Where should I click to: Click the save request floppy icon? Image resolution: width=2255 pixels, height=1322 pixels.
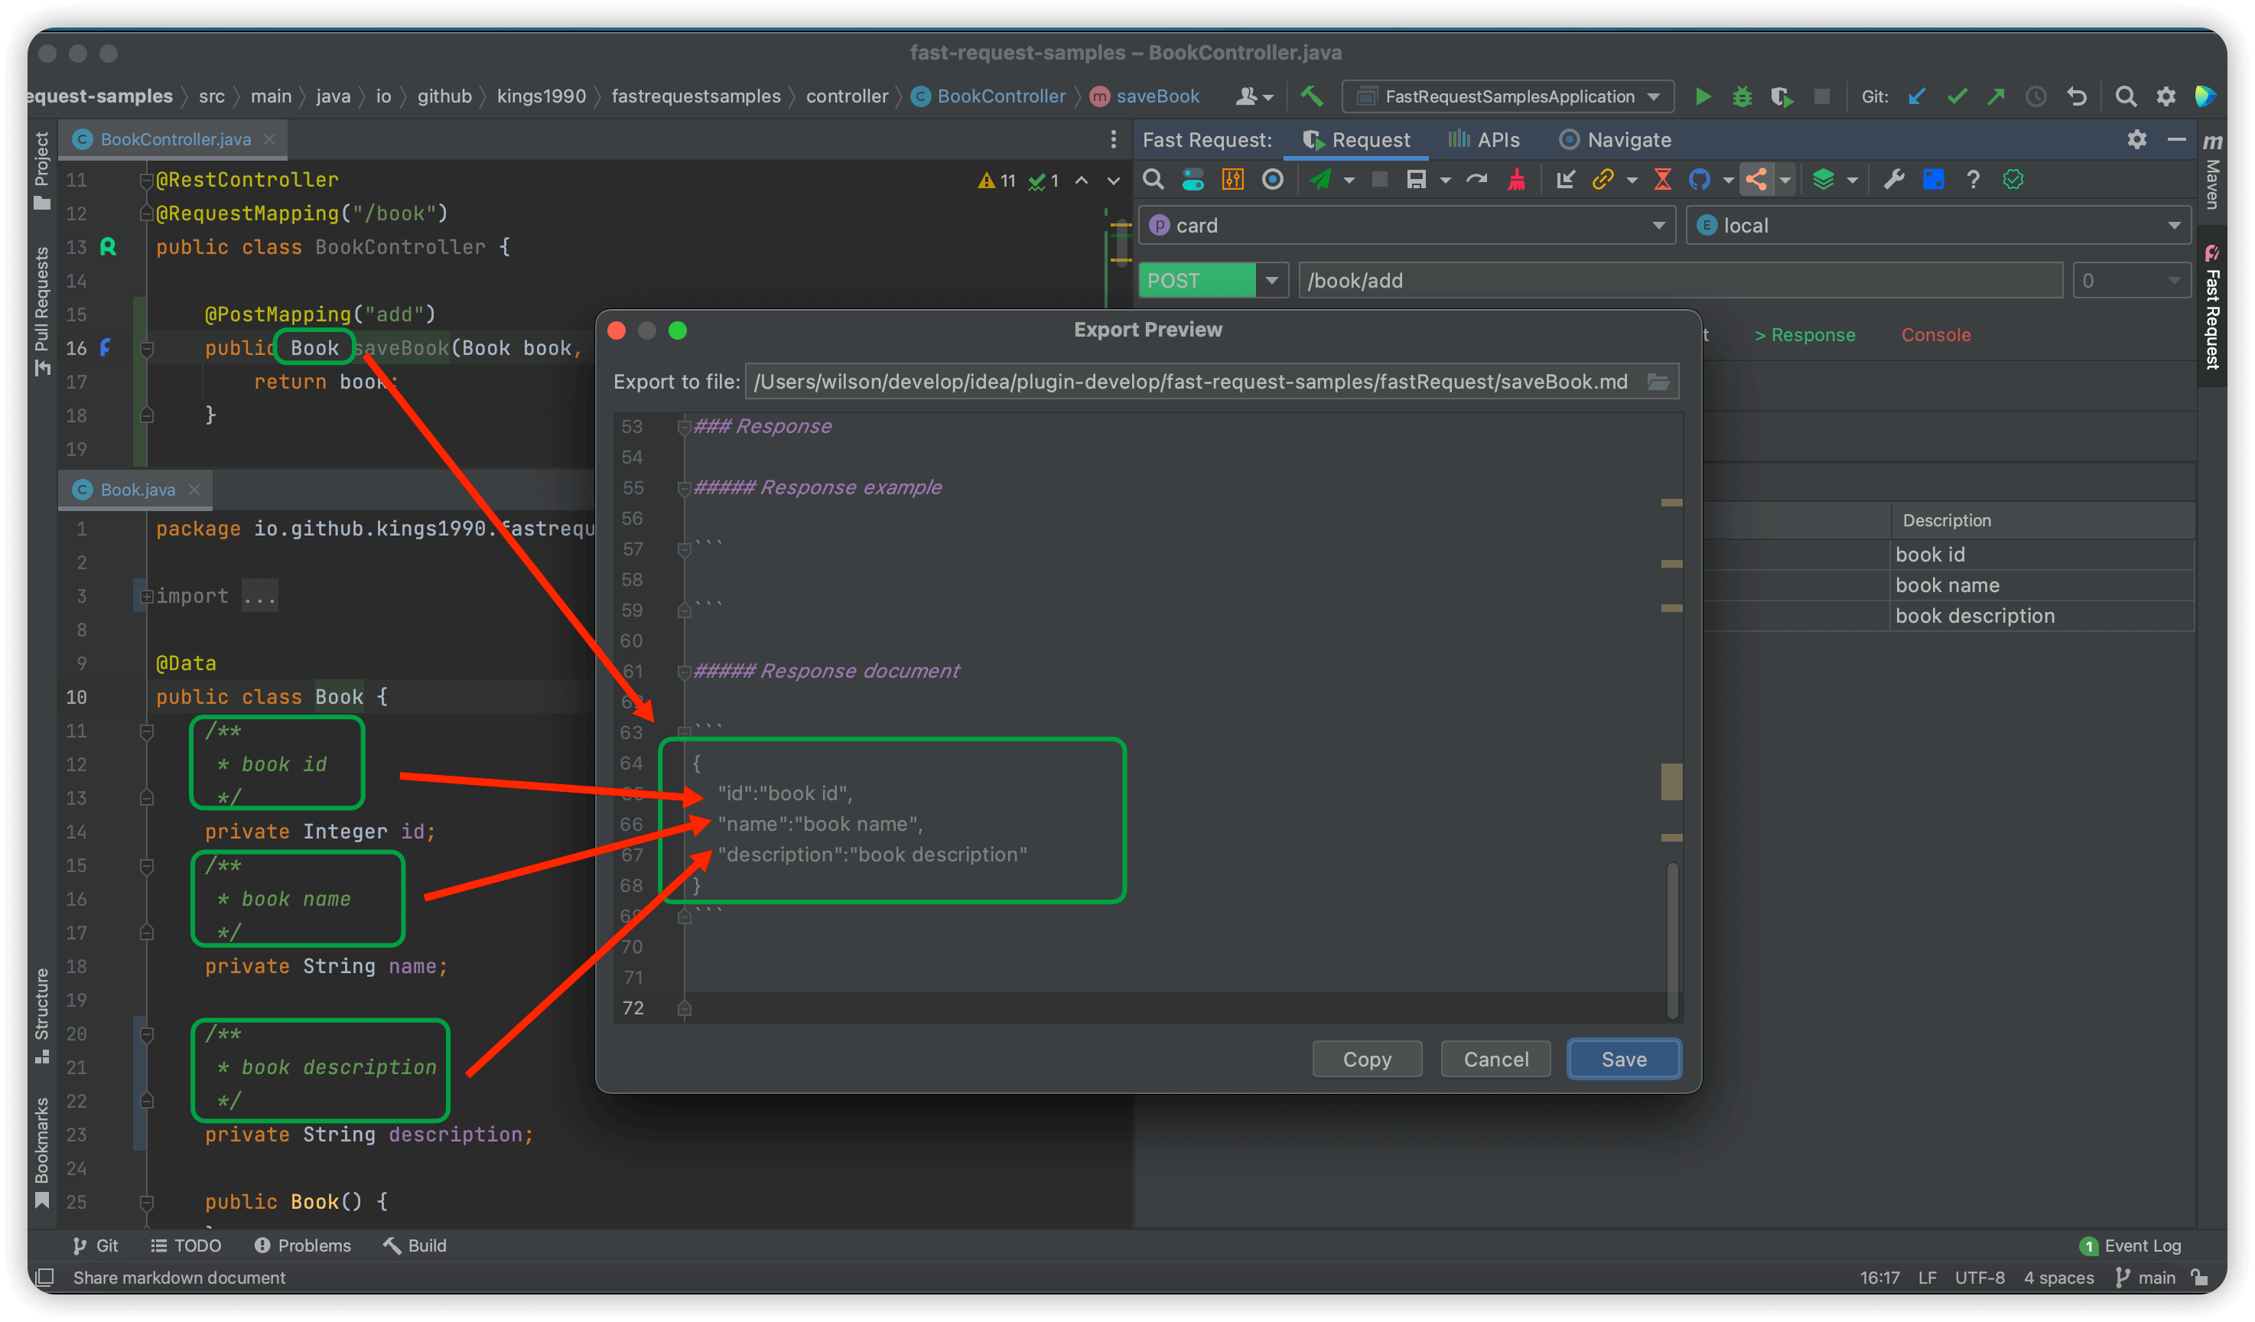click(x=1416, y=180)
